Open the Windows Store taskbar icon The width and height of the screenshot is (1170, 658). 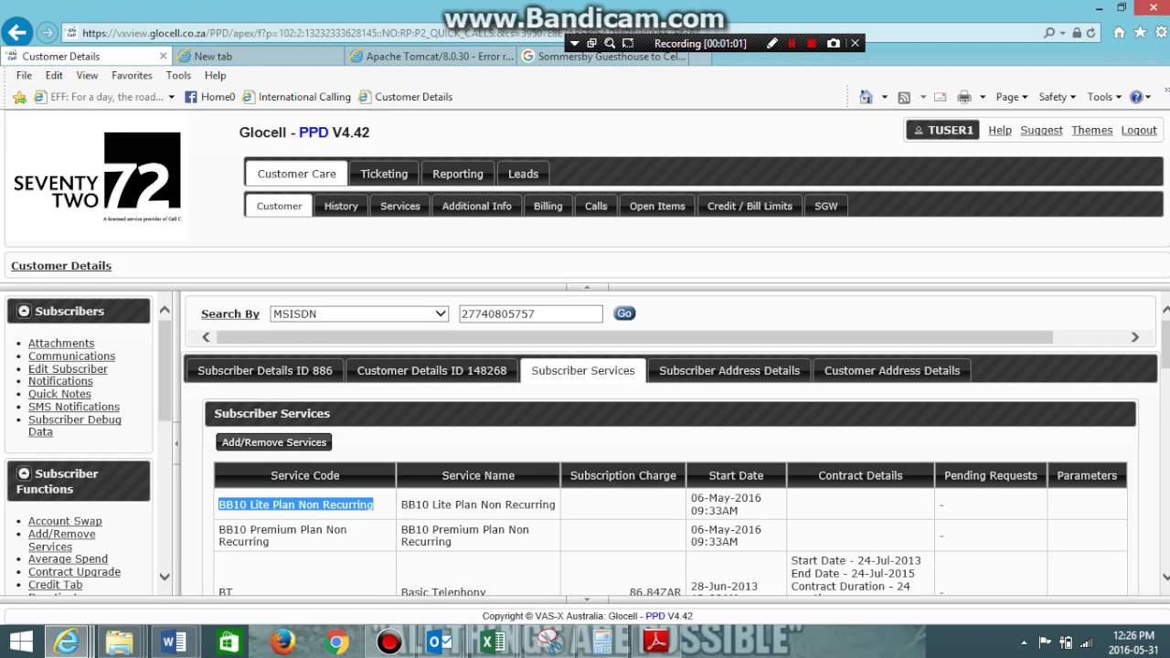click(x=229, y=642)
